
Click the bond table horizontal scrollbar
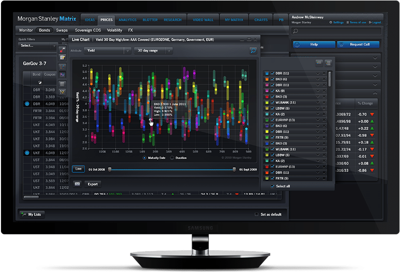31,197
